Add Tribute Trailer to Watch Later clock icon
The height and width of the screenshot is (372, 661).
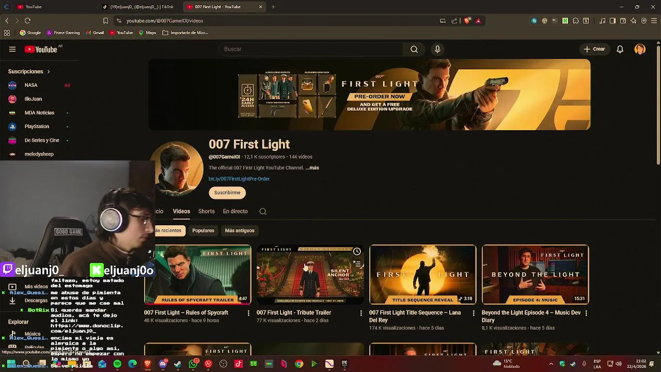click(357, 252)
